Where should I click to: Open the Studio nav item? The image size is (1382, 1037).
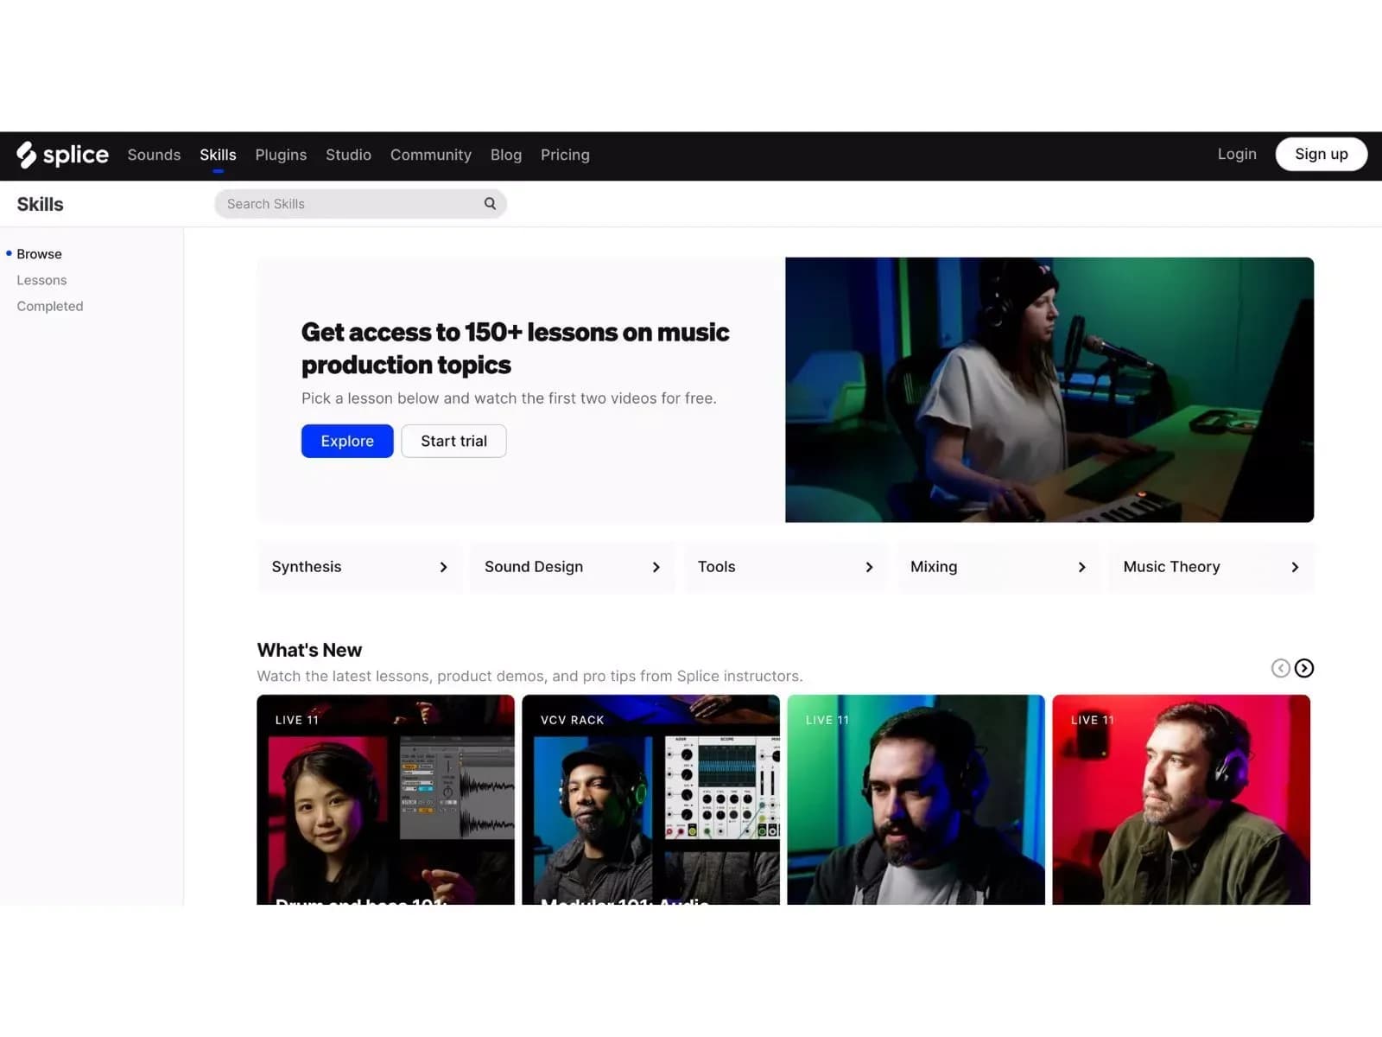348,155
